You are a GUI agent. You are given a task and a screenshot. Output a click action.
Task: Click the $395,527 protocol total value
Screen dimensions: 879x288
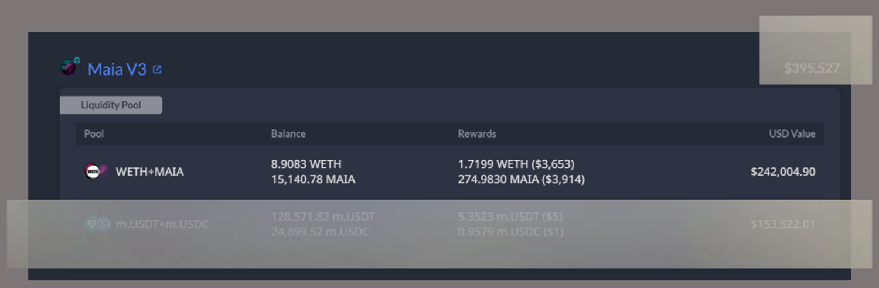pyautogui.click(x=812, y=68)
